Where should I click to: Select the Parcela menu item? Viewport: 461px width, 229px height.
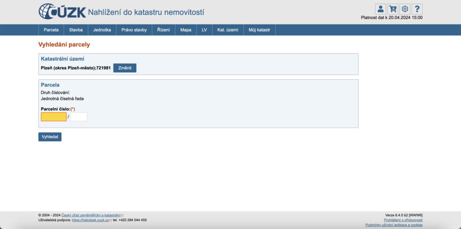click(x=51, y=30)
